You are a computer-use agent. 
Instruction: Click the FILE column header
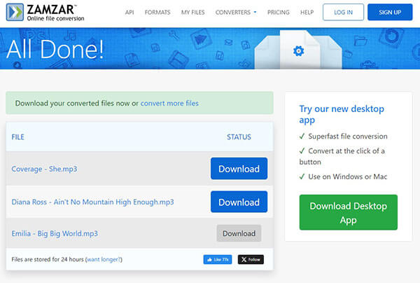(x=17, y=137)
